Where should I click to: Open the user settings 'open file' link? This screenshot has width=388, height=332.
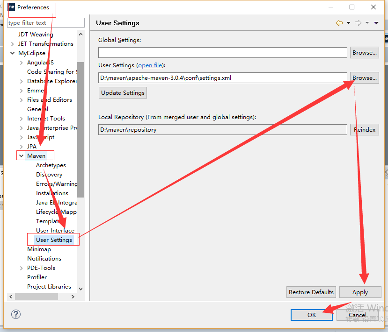coord(150,65)
